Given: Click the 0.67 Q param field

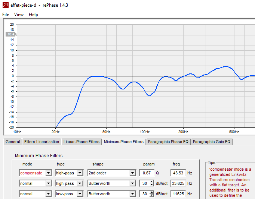Looking at the screenshot, I should [x=147, y=173].
